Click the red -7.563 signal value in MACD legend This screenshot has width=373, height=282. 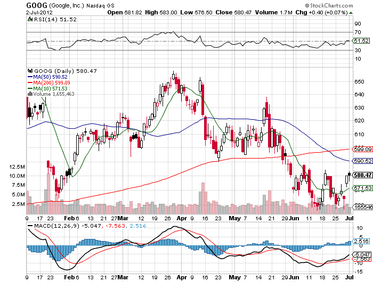[115, 226]
